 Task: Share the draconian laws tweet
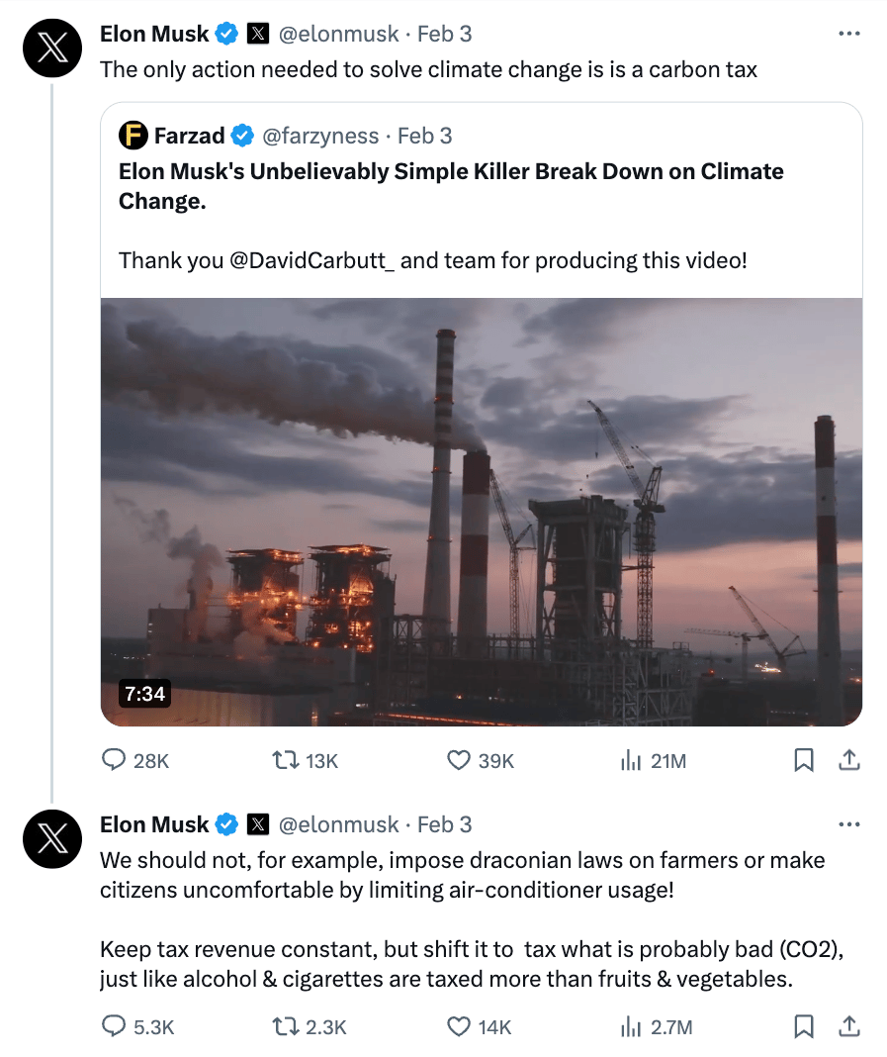tap(848, 1027)
